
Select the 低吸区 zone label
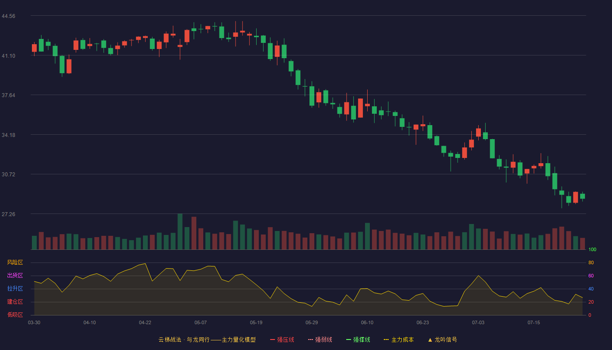15,315
